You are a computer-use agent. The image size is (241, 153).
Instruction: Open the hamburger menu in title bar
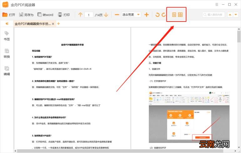tap(217, 4)
